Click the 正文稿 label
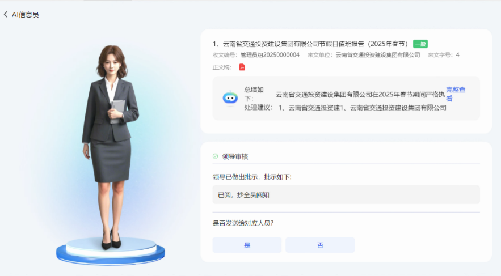Viewport: 501px width, 276px height. pyautogui.click(x=222, y=67)
